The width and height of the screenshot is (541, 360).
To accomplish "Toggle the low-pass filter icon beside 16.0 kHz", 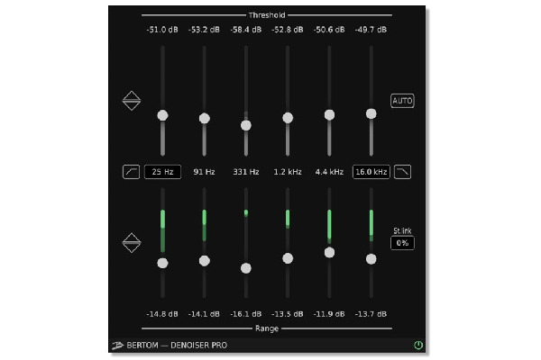I will pyautogui.click(x=403, y=172).
